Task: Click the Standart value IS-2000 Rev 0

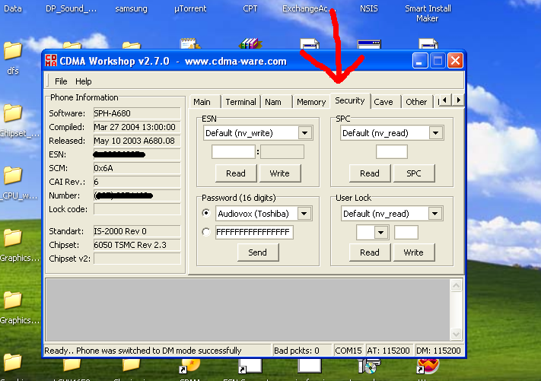Action: (137, 231)
